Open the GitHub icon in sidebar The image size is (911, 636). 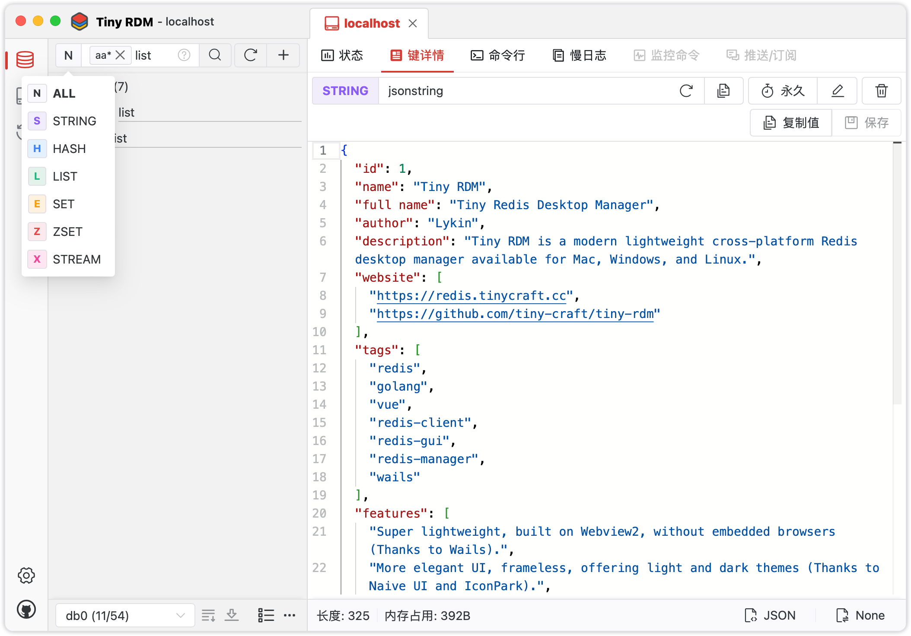pyautogui.click(x=26, y=610)
